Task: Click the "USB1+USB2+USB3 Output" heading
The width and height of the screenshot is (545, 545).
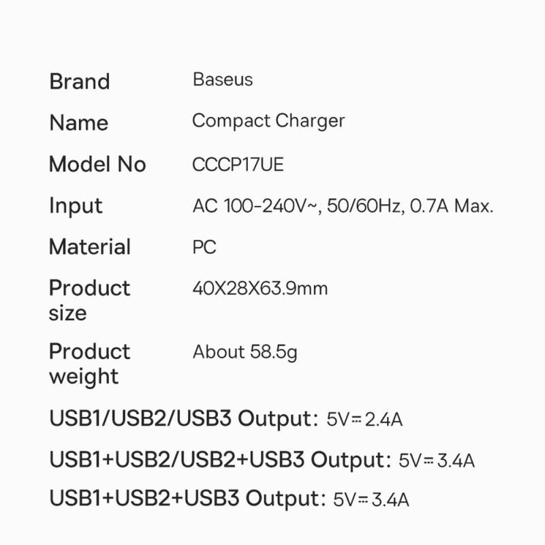Action: pyautogui.click(x=183, y=499)
